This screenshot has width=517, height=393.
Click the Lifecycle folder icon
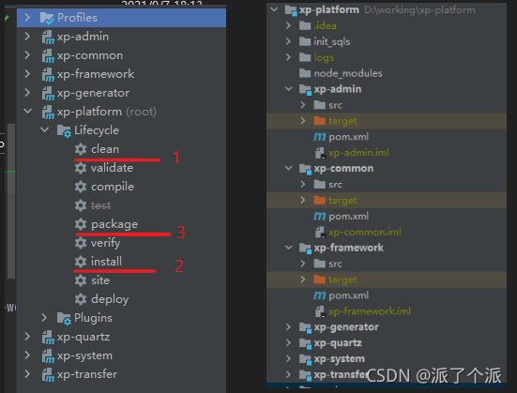(64, 130)
